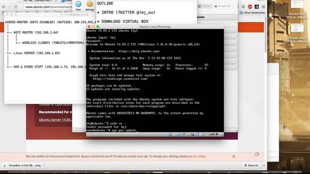Viewport: 310px width, 174px height.
Task: Close the Ubuntu Linux VM window
Action: click(89, 27)
